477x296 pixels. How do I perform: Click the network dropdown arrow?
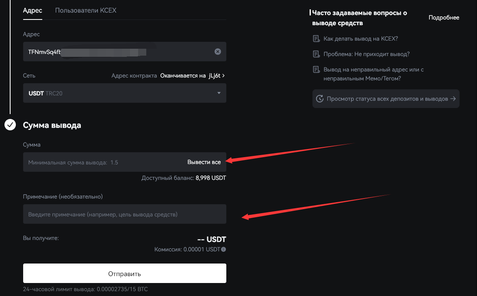pos(219,93)
